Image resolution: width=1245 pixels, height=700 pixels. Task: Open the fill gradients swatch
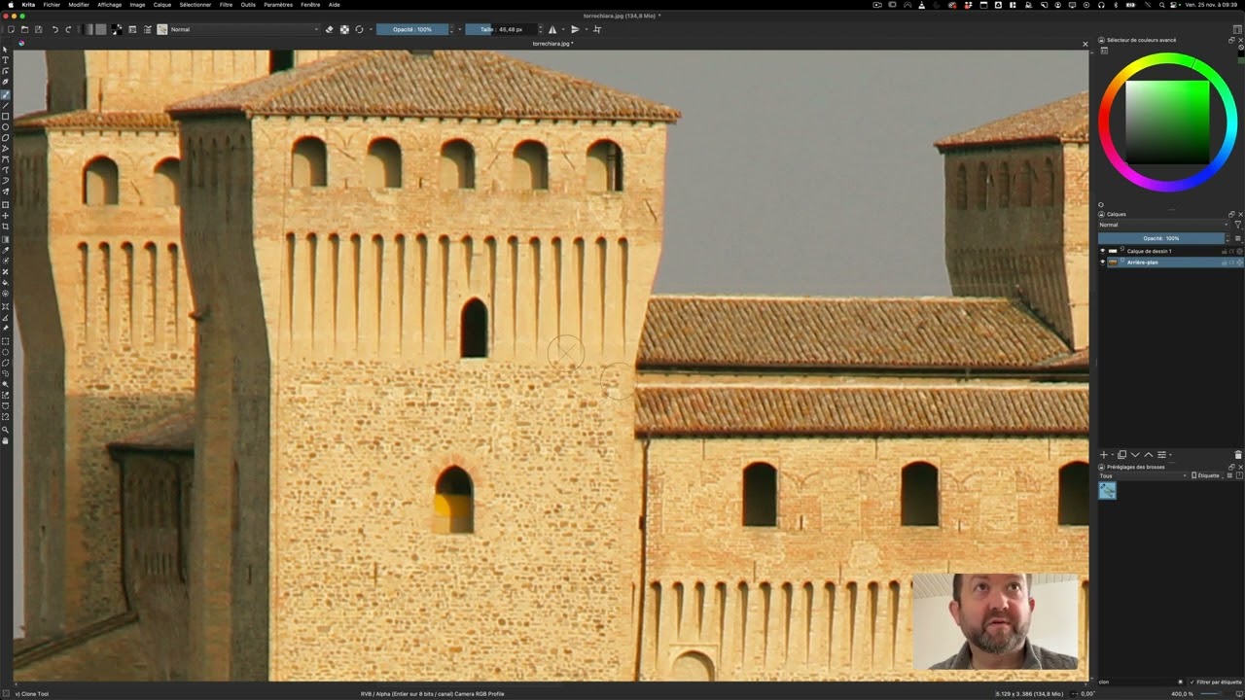[89, 29]
